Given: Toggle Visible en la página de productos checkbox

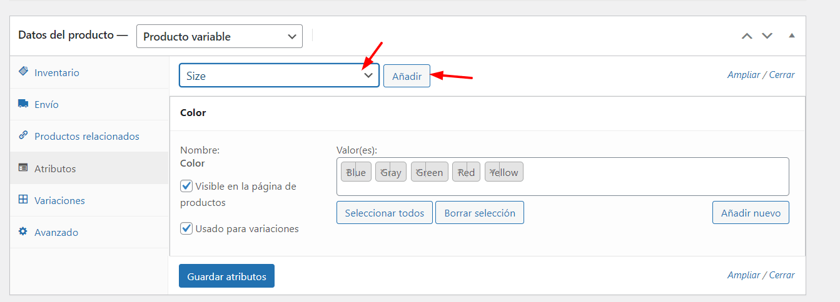Looking at the screenshot, I should click(186, 186).
